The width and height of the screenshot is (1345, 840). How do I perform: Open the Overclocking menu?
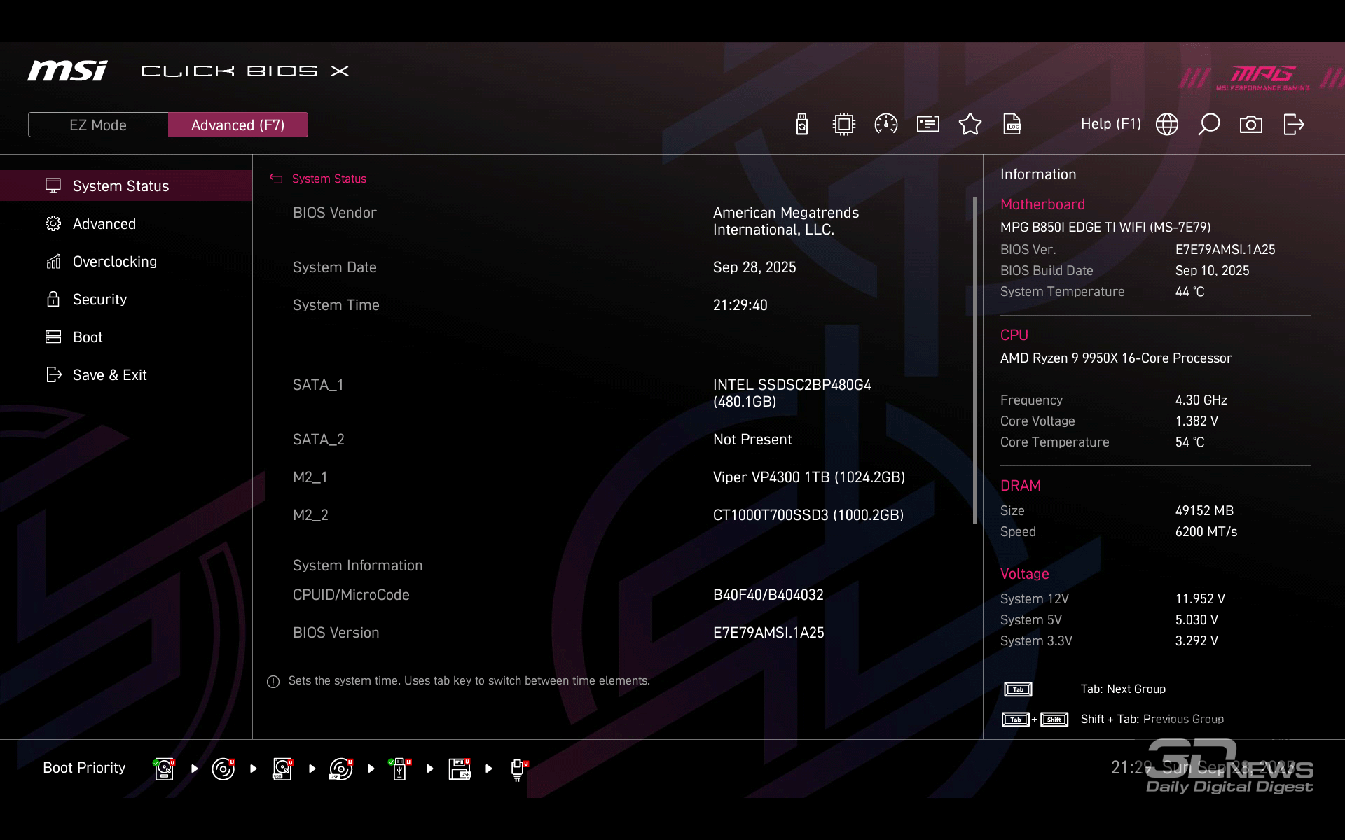[x=115, y=262]
